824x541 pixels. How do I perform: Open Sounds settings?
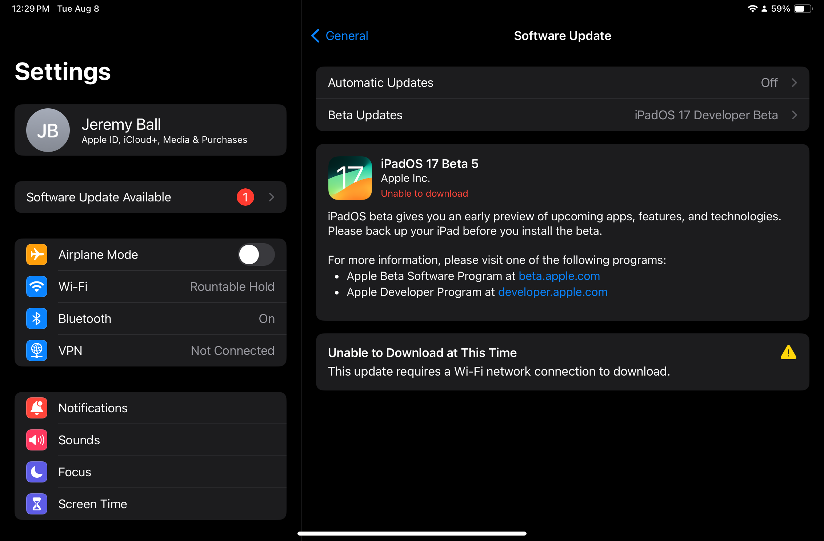(151, 440)
